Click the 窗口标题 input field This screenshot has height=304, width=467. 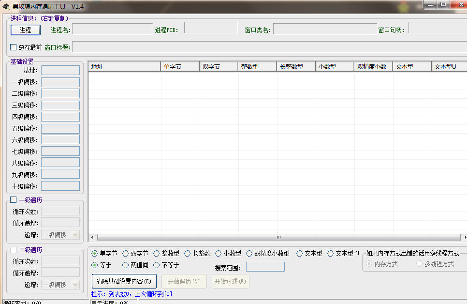270,47
